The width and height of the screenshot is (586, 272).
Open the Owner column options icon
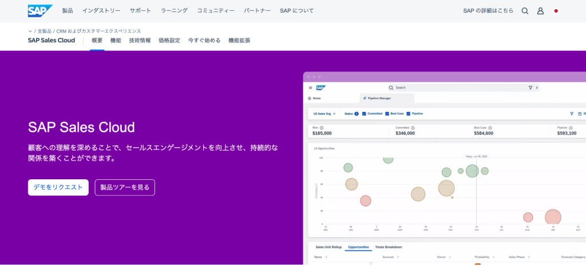pos(449,258)
